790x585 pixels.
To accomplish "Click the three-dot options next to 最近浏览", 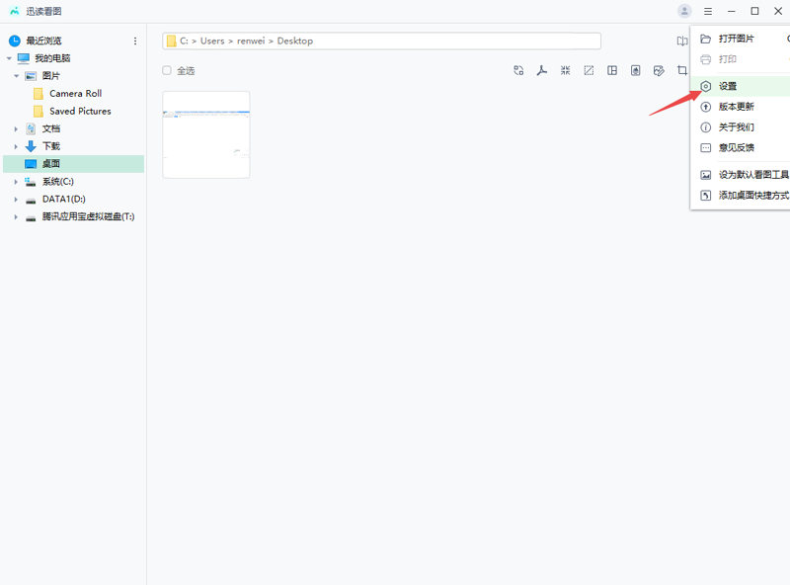I will [135, 41].
